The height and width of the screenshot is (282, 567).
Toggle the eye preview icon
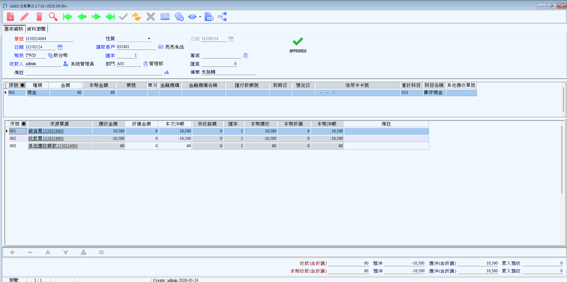tap(192, 17)
